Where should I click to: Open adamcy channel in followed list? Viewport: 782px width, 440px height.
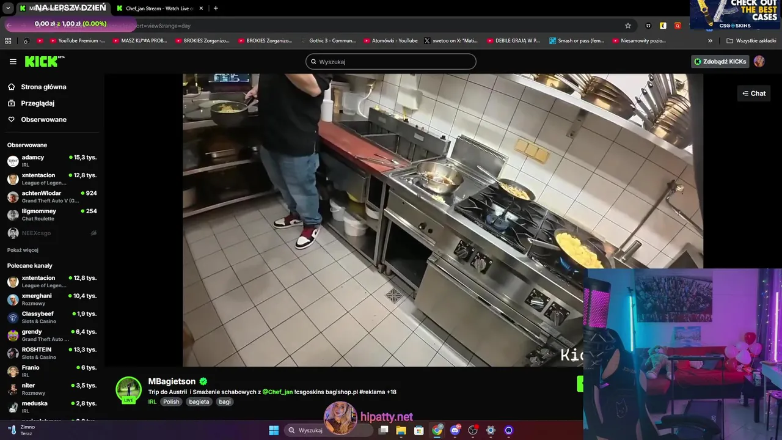(52, 161)
